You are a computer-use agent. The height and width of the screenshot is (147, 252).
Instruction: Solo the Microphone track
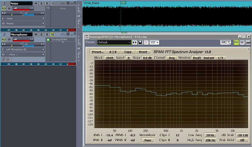[41, 34]
